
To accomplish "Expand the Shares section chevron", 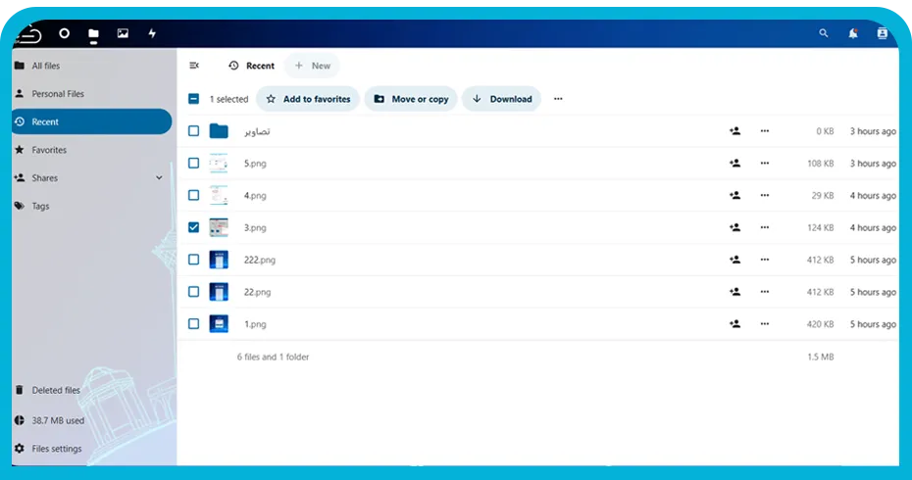I will [159, 178].
